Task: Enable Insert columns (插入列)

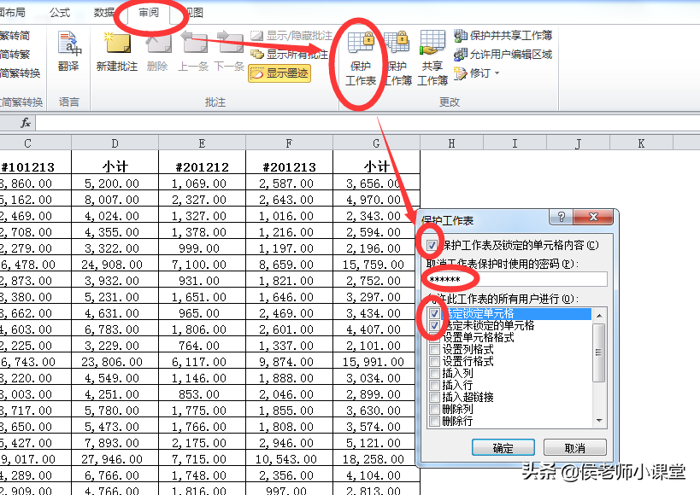Action: click(434, 373)
